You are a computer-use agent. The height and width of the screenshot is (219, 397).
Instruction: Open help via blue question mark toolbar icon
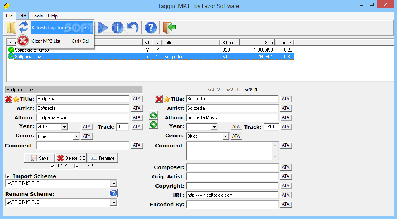pos(151,28)
